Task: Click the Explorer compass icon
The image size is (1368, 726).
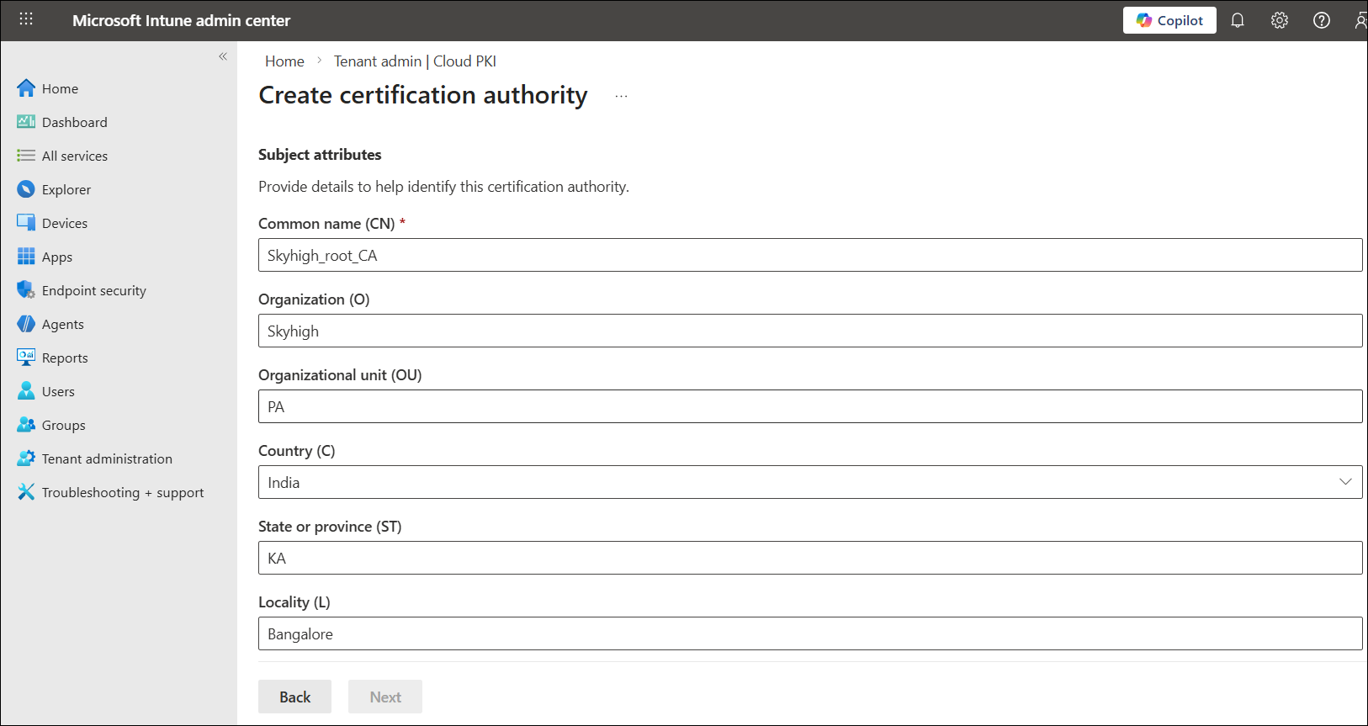Action: coord(26,189)
